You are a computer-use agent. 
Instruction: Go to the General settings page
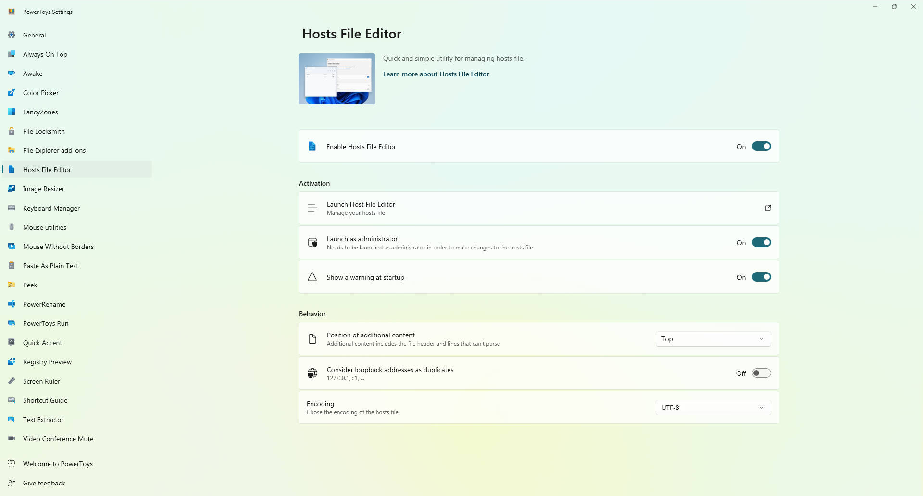tap(35, 35)
